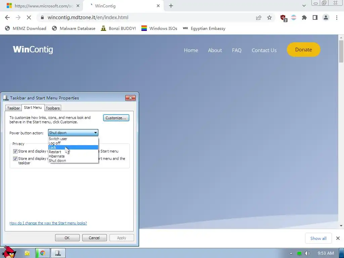
Task: Open the volume speaker tray icon
Action: (x=307, y=253)
